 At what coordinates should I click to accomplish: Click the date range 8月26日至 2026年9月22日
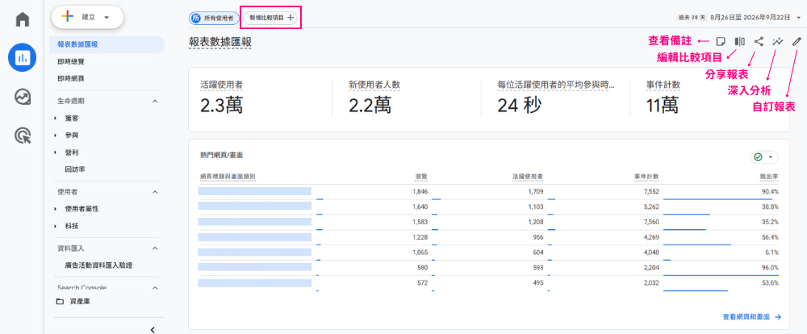(750, 18)
